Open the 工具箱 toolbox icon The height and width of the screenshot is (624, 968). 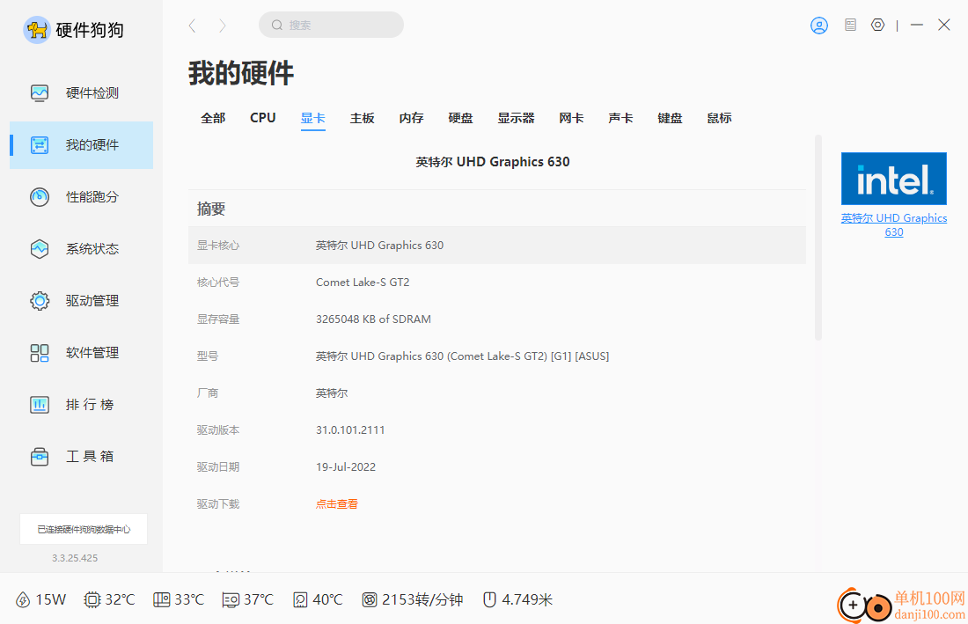tap(40, 456)
